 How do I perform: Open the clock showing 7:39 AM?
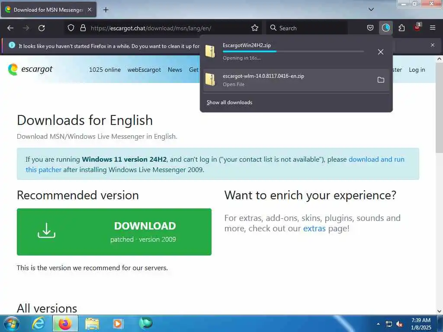421,324
